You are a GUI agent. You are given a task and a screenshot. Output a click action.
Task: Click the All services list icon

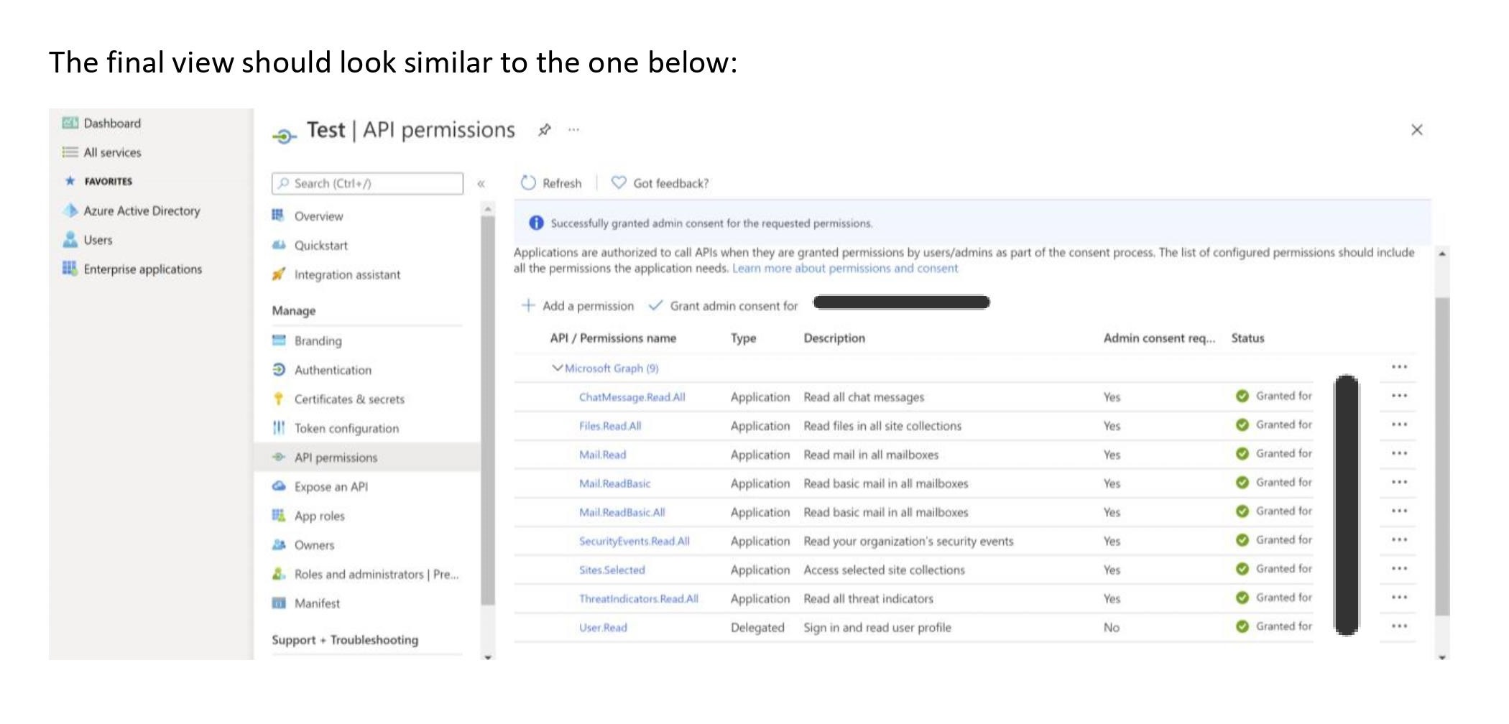pos(70,152)
